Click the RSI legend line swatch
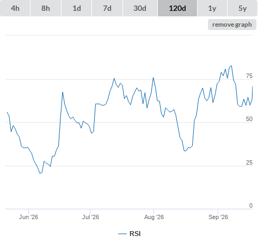The height and width of the screenshot is (248, 258). coord(122,234)
